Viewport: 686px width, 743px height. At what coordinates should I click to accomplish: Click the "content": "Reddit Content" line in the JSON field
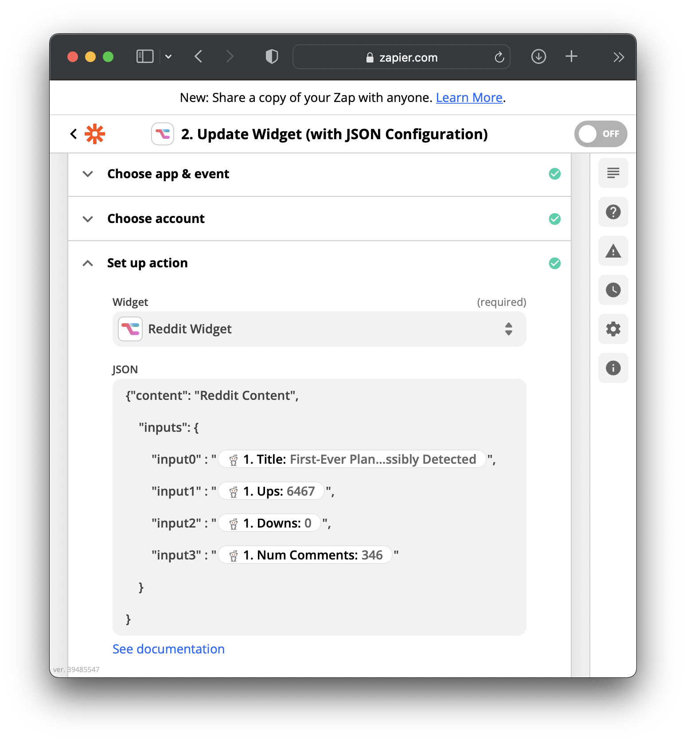pos(212,395)
